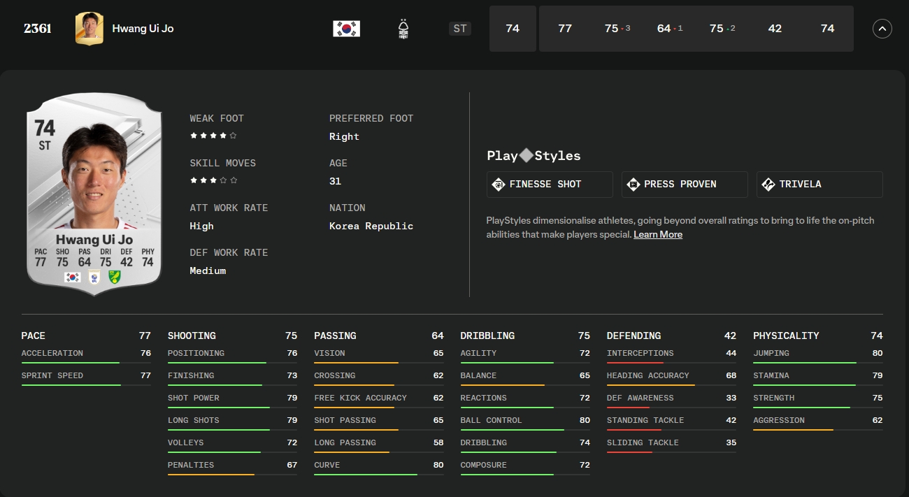Click the ATT WORK RATE value High

(201, 226)
